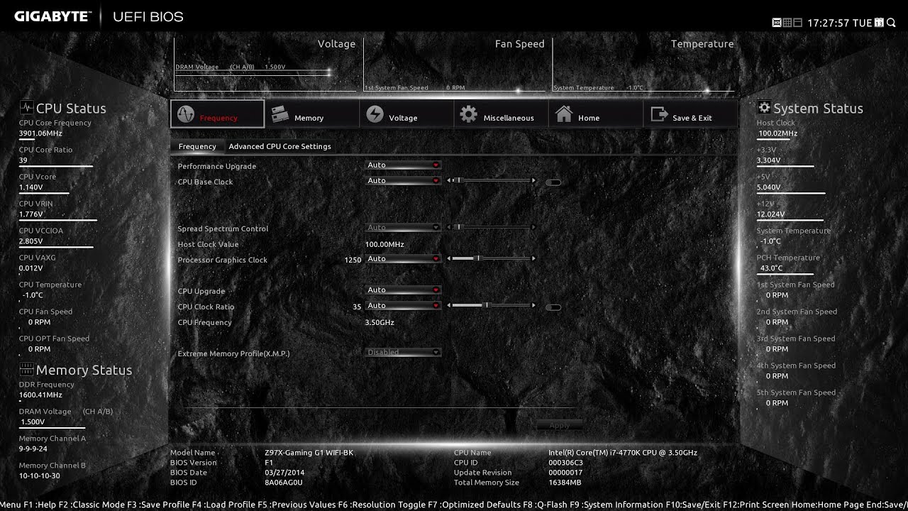The height and width of the screenshot is (511, 908).
Task: Click the Host Clock Value 100.00MHz
Action: [384, 244]
